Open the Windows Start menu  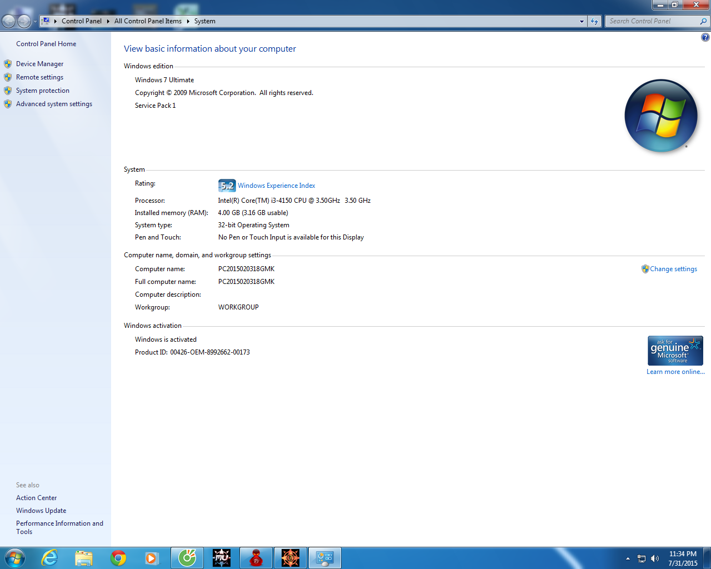14,558
